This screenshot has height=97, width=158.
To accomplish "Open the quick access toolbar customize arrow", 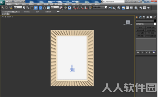I will pos(24,1).
